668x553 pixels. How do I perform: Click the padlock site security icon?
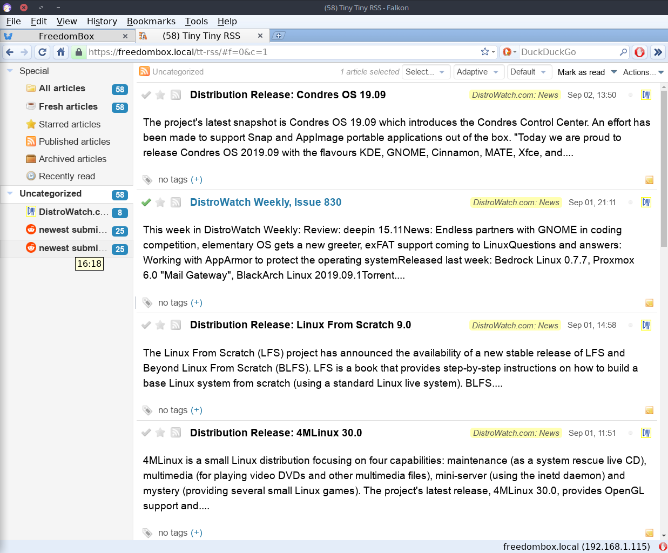pos(79,52)
